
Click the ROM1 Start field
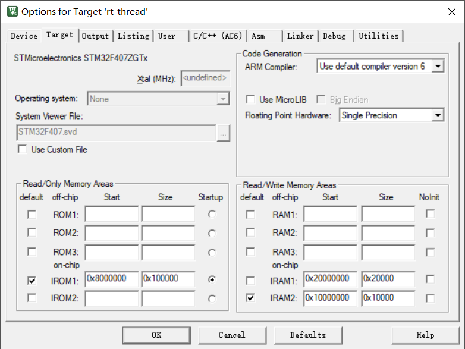112,214
